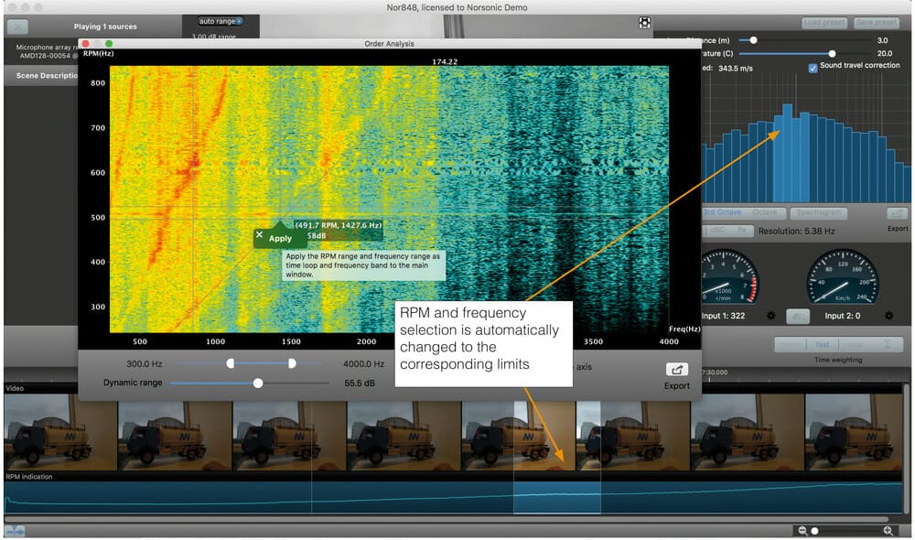Click Export icon in Order Analysis window
This screenshot has width=915, height=540.
tap(678, 370)
